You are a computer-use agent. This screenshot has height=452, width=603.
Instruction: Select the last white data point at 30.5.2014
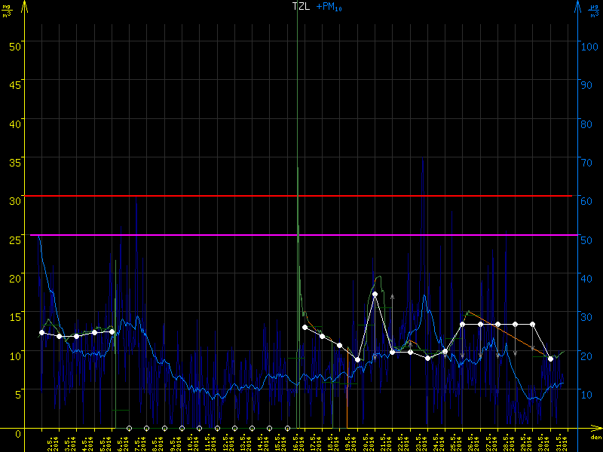coord(551,359)
